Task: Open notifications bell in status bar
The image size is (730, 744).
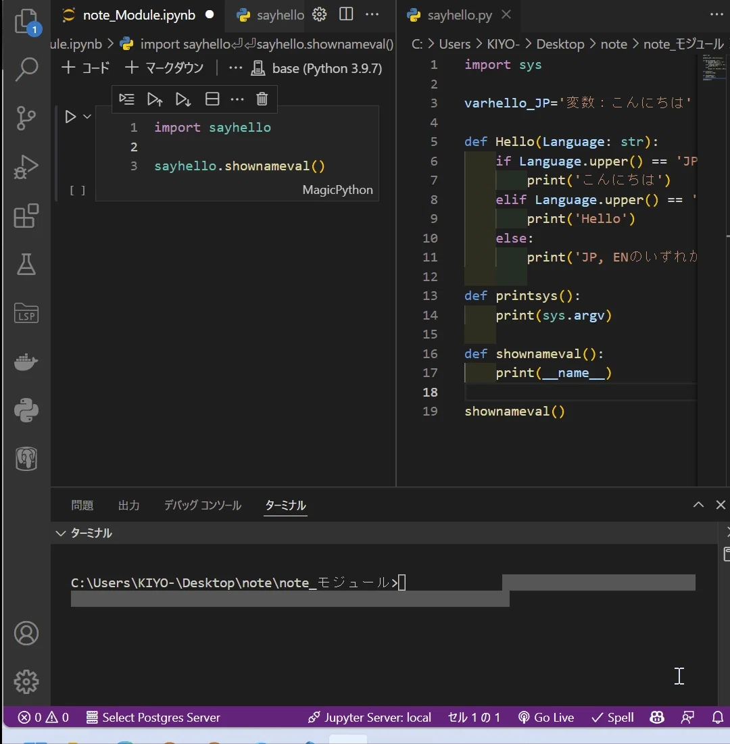Action: [x=718, y=718]
